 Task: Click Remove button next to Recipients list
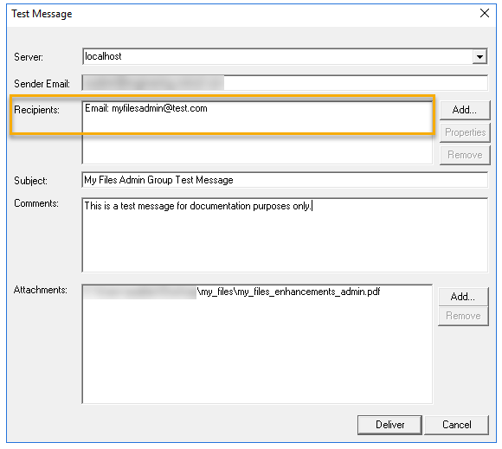pyautogui.click(x=465, y=155)
